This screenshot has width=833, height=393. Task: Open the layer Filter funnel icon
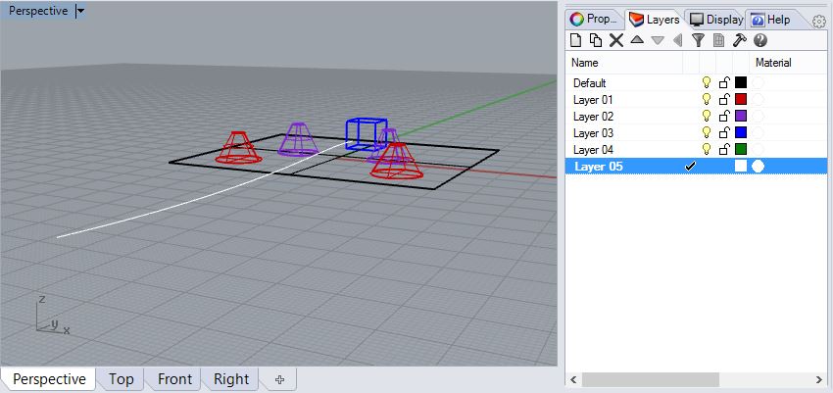pos(698,40)
